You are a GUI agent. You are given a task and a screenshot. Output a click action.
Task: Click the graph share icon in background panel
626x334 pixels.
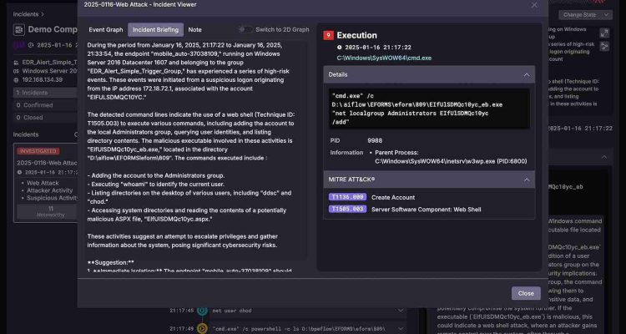[x=604, y=47]
